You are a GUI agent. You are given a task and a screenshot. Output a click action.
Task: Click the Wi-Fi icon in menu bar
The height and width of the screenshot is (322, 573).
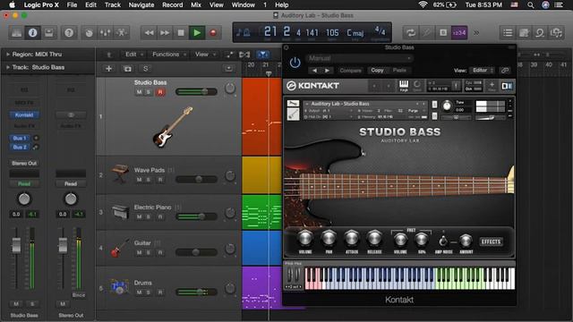423,4
